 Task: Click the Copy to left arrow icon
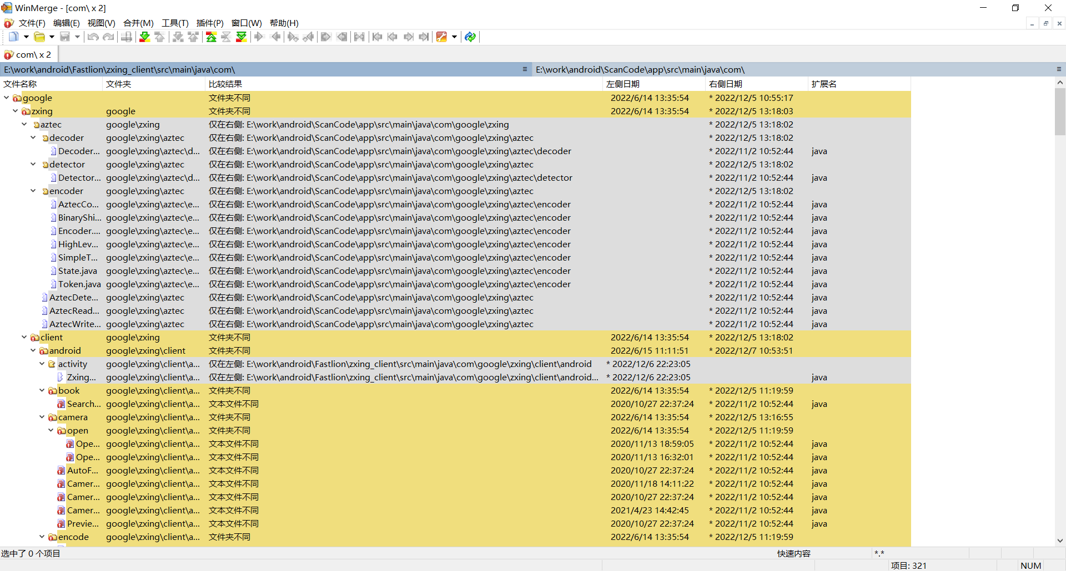[x=275, y=37]
